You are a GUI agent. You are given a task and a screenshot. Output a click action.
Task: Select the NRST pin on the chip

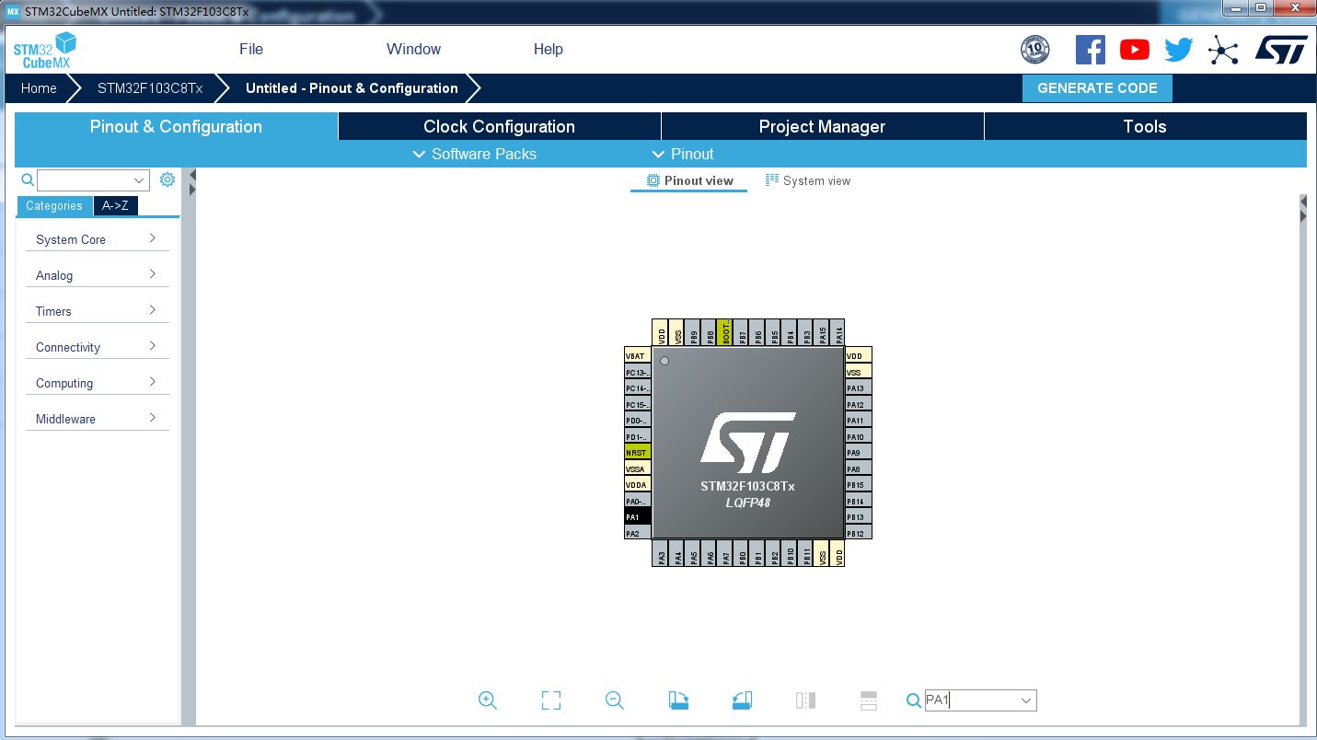(x=638, y=453)
